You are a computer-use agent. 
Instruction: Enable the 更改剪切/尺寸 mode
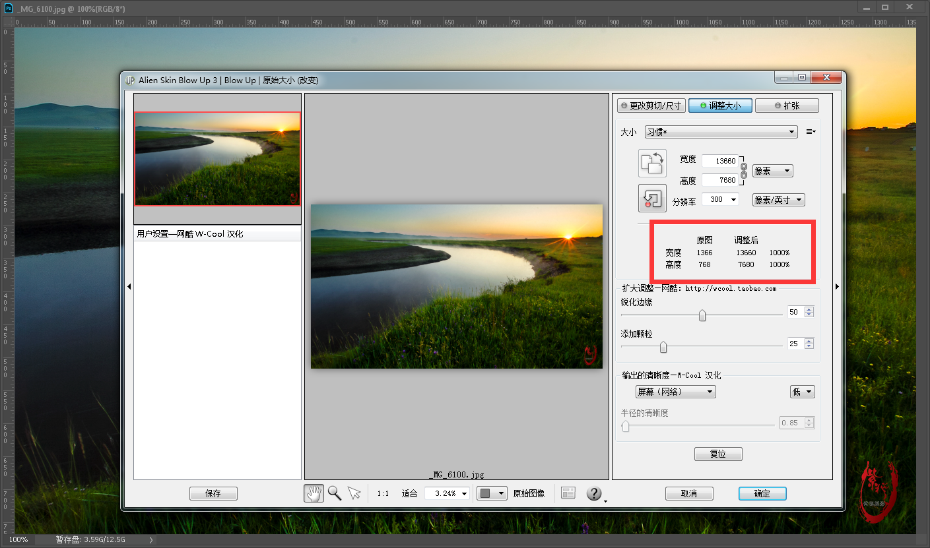click(x=651, y=106)
